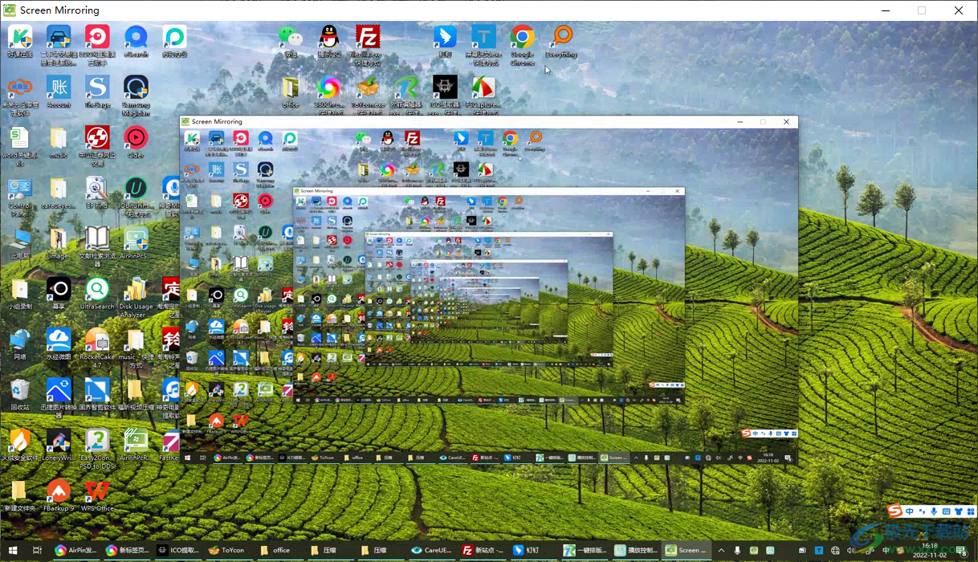Open the ToYcon.exe box icon
Image resolution: width=978 pixels, height=562 pixels.
(368, 88)
